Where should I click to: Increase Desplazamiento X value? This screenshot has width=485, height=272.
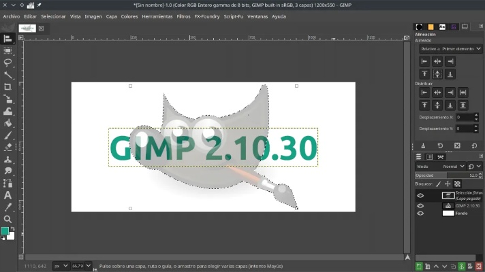point(476,116)
